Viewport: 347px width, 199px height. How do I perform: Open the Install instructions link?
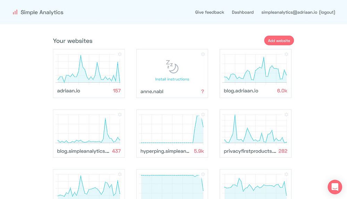(x=172, y=79)
